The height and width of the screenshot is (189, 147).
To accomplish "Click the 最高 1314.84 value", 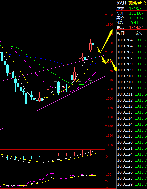I will pyautogui.click(x=136, y=28).
